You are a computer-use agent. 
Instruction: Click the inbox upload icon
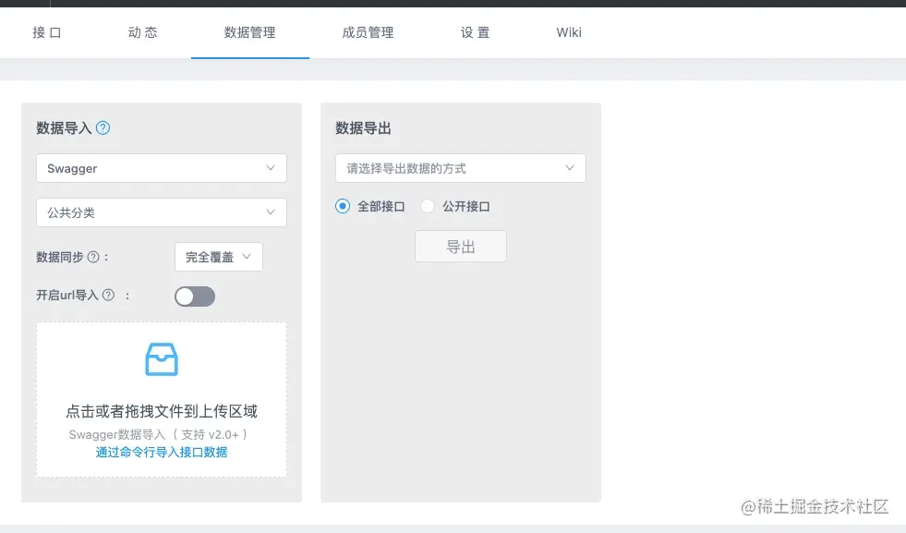pos(162,359)
